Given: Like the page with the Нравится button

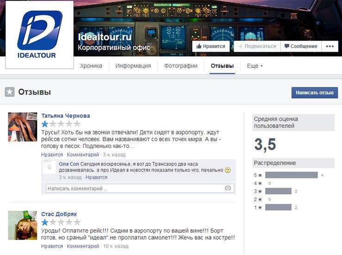Looking at the screenshot, I should point(211,46).
